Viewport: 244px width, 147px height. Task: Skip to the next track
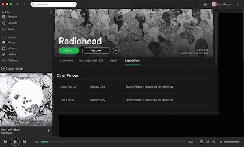click(x=24, y=142)
